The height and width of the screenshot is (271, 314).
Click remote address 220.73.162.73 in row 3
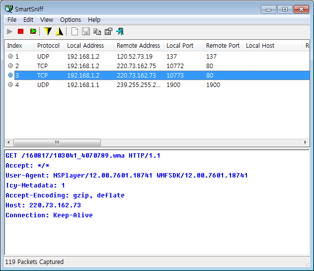(136, 76)
